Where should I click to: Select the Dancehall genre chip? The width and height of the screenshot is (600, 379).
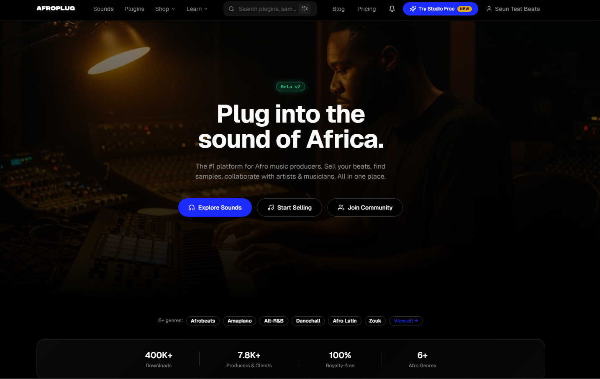coord(308,321)
